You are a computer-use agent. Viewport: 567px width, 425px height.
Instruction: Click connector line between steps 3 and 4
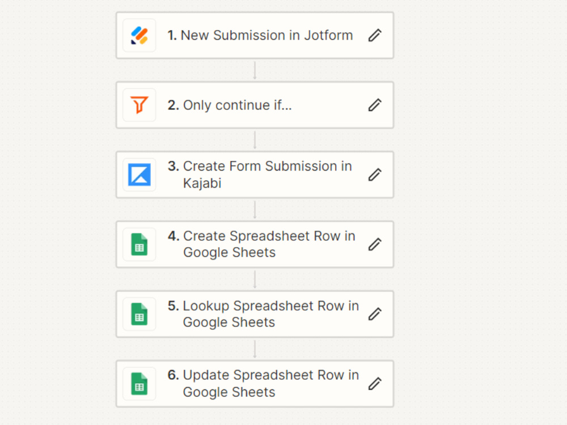(x=255, y=210)
